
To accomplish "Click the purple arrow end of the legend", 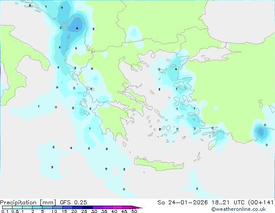I will [x=137, y=207].
